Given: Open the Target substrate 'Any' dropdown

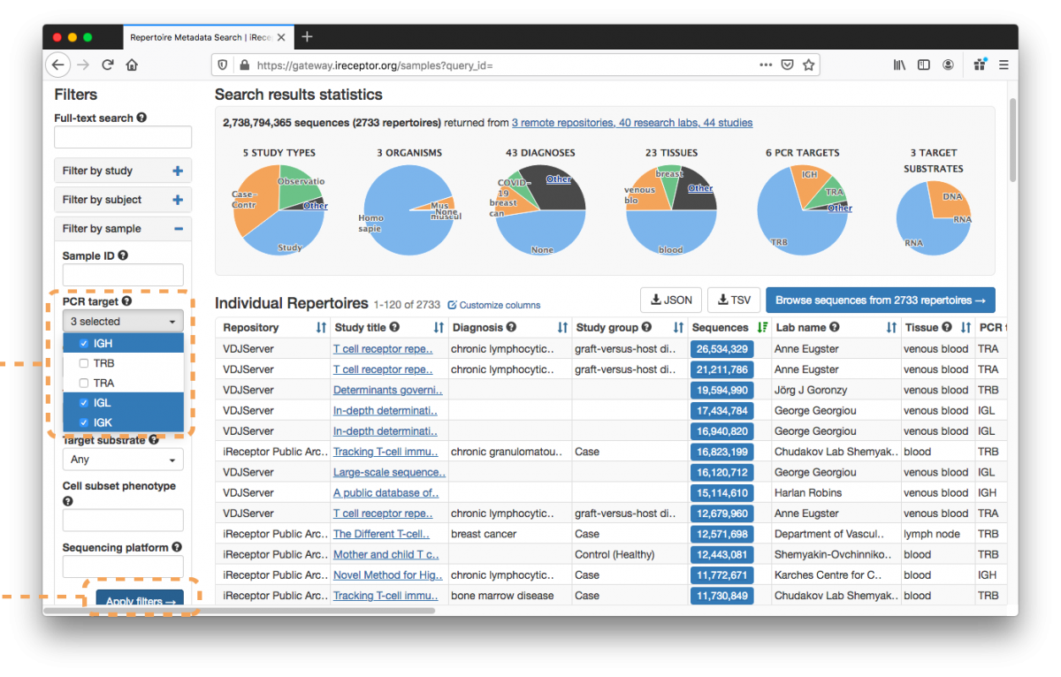Looking at the screenshot, I should coord(123,460).
